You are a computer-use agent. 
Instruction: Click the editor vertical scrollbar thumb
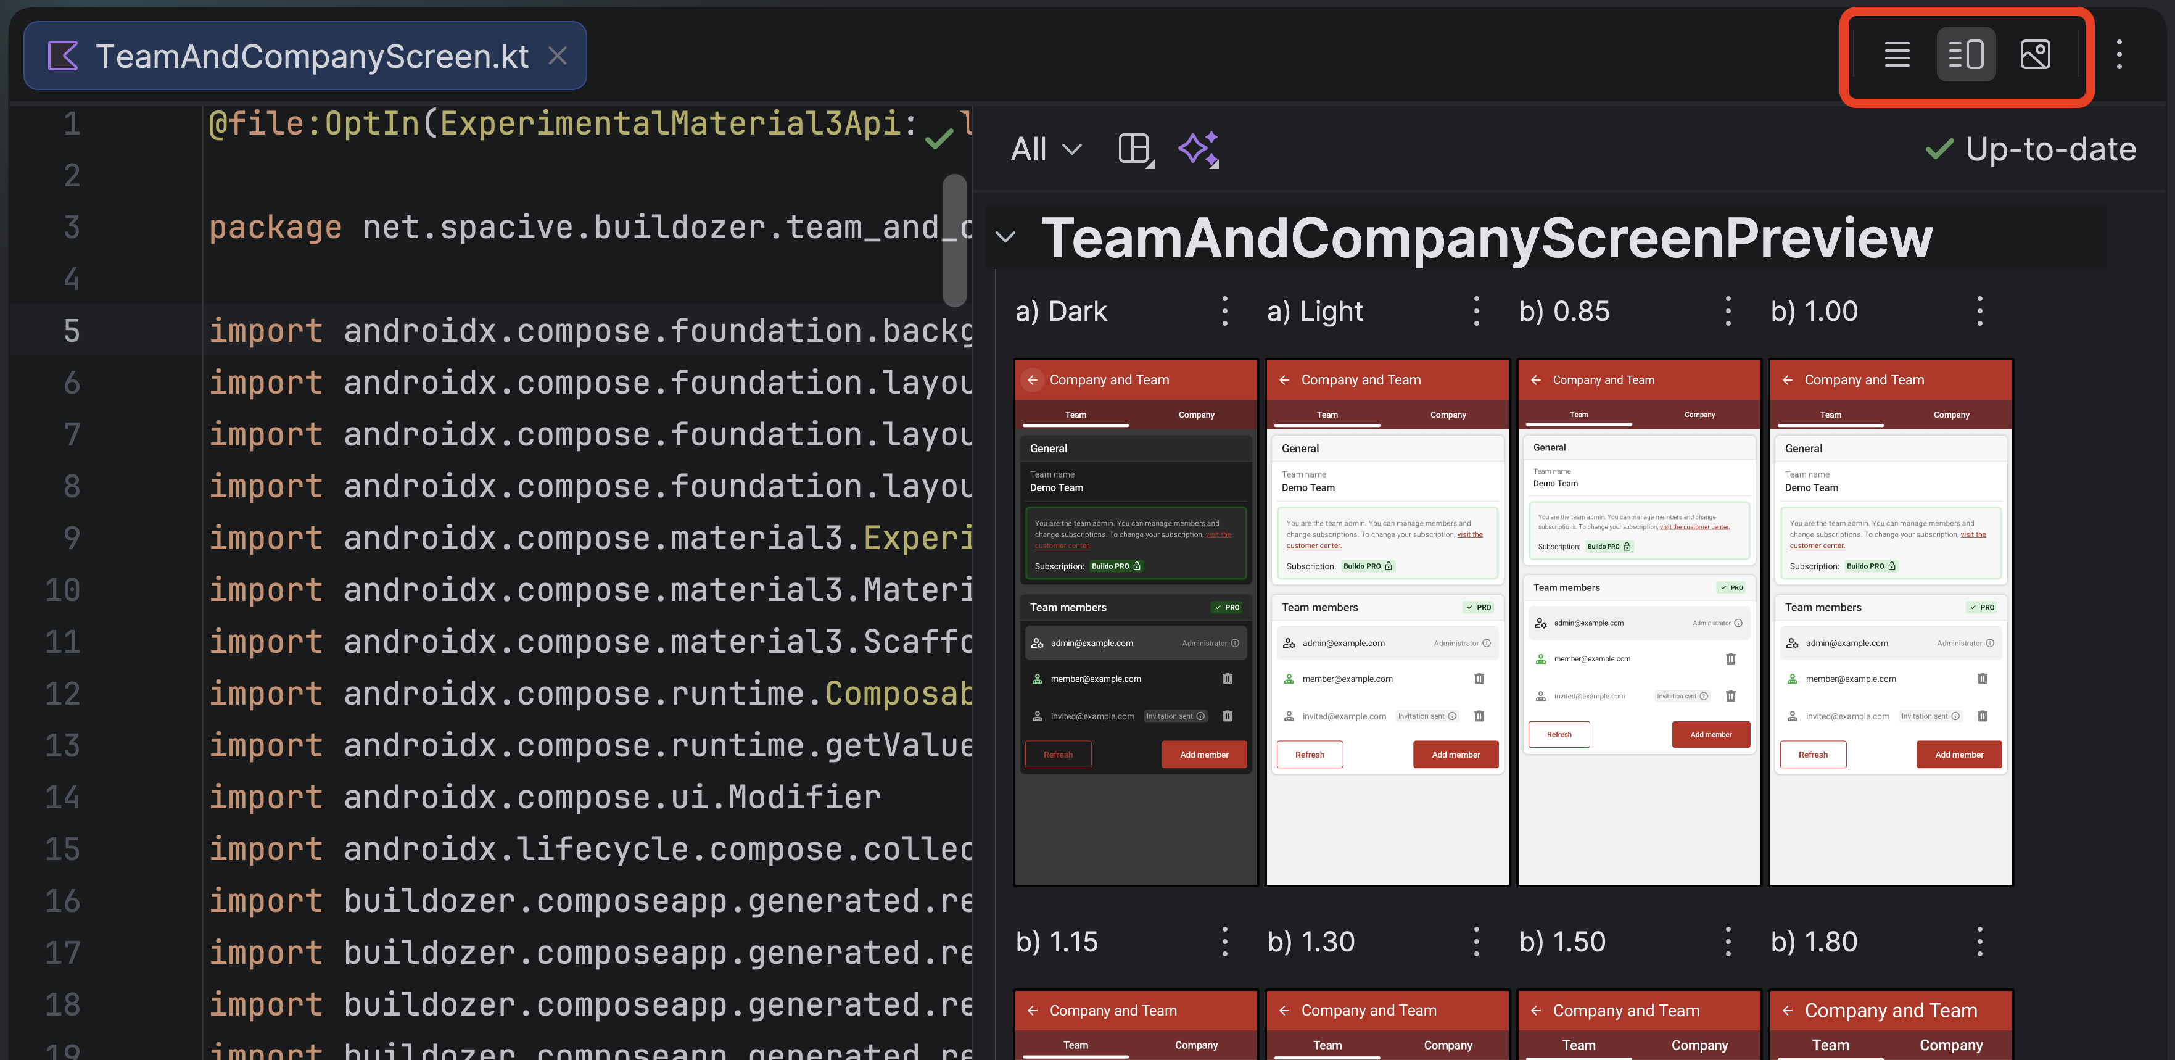point(954,240)
